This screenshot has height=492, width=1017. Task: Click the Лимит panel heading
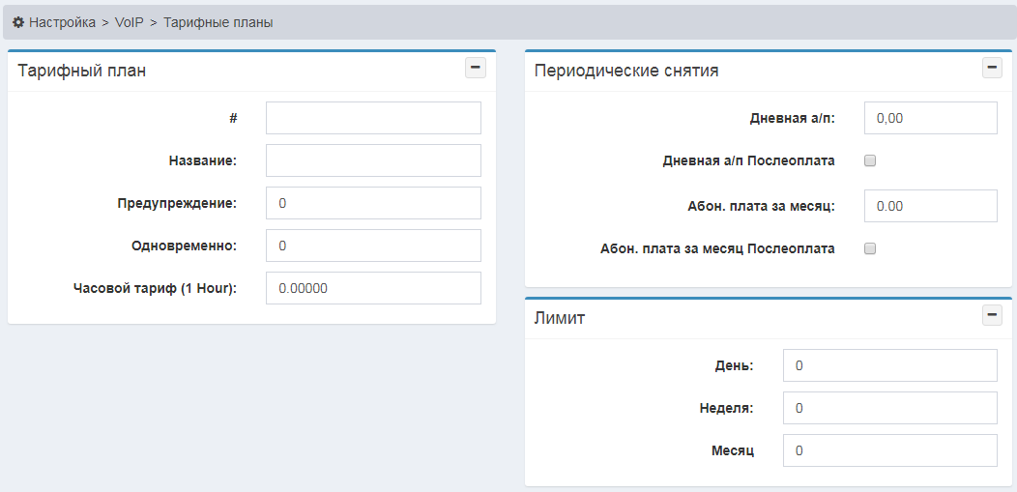pos(560,318)
